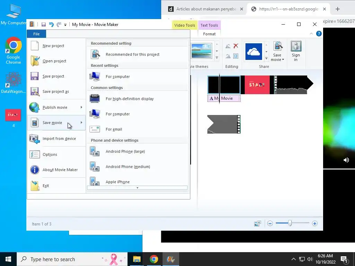Screen dimensions: 355x266
Task: Select My Movie title caption
Action: coord(224,98)
